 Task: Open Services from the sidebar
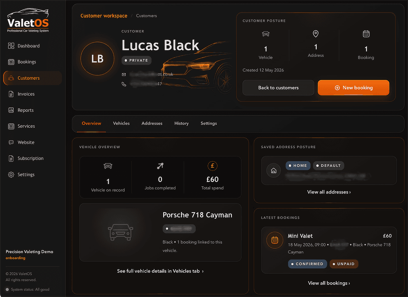[x=33, y=126]
